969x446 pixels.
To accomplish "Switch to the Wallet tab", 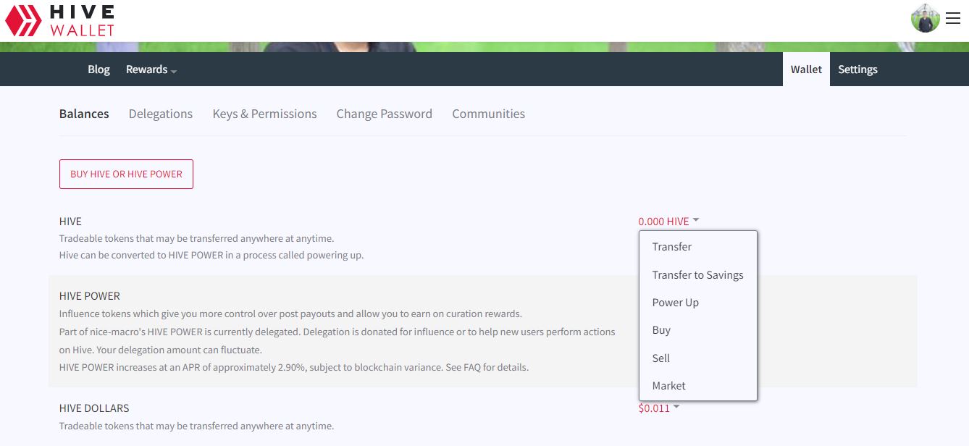I will point(806,70).
